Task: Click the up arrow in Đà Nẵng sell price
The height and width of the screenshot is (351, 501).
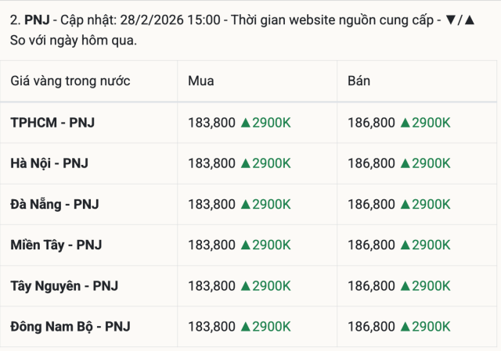Action: coord(405,204)
